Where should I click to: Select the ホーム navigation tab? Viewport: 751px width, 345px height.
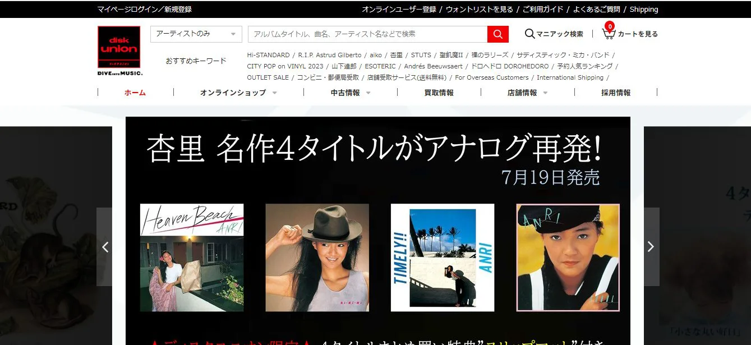click(135, 93)
